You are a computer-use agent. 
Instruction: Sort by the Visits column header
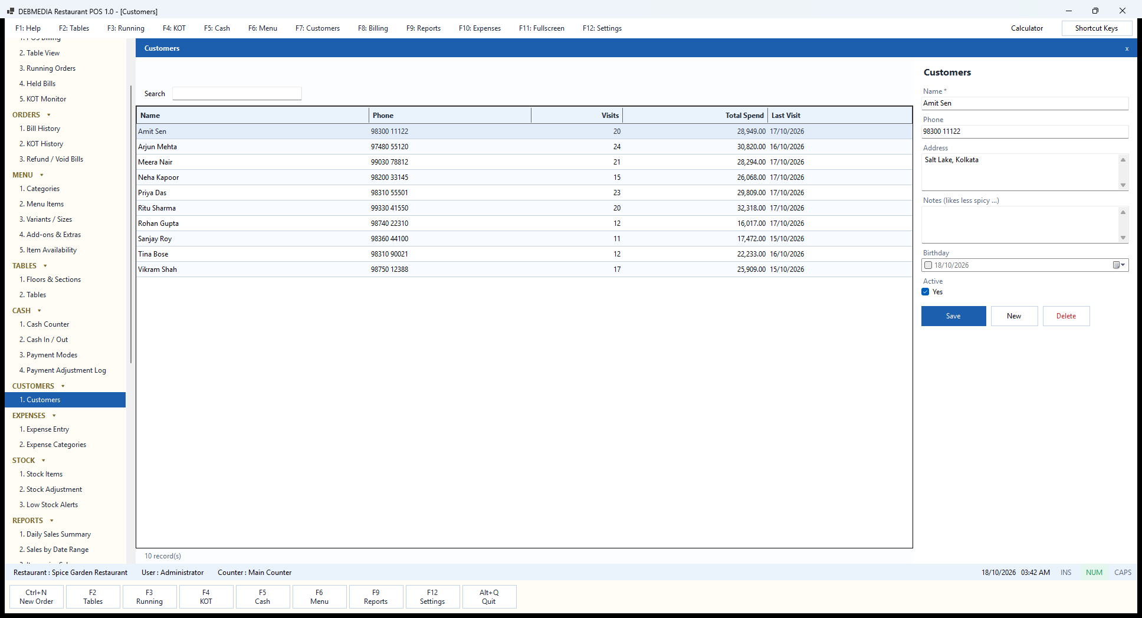coord(577,116)
